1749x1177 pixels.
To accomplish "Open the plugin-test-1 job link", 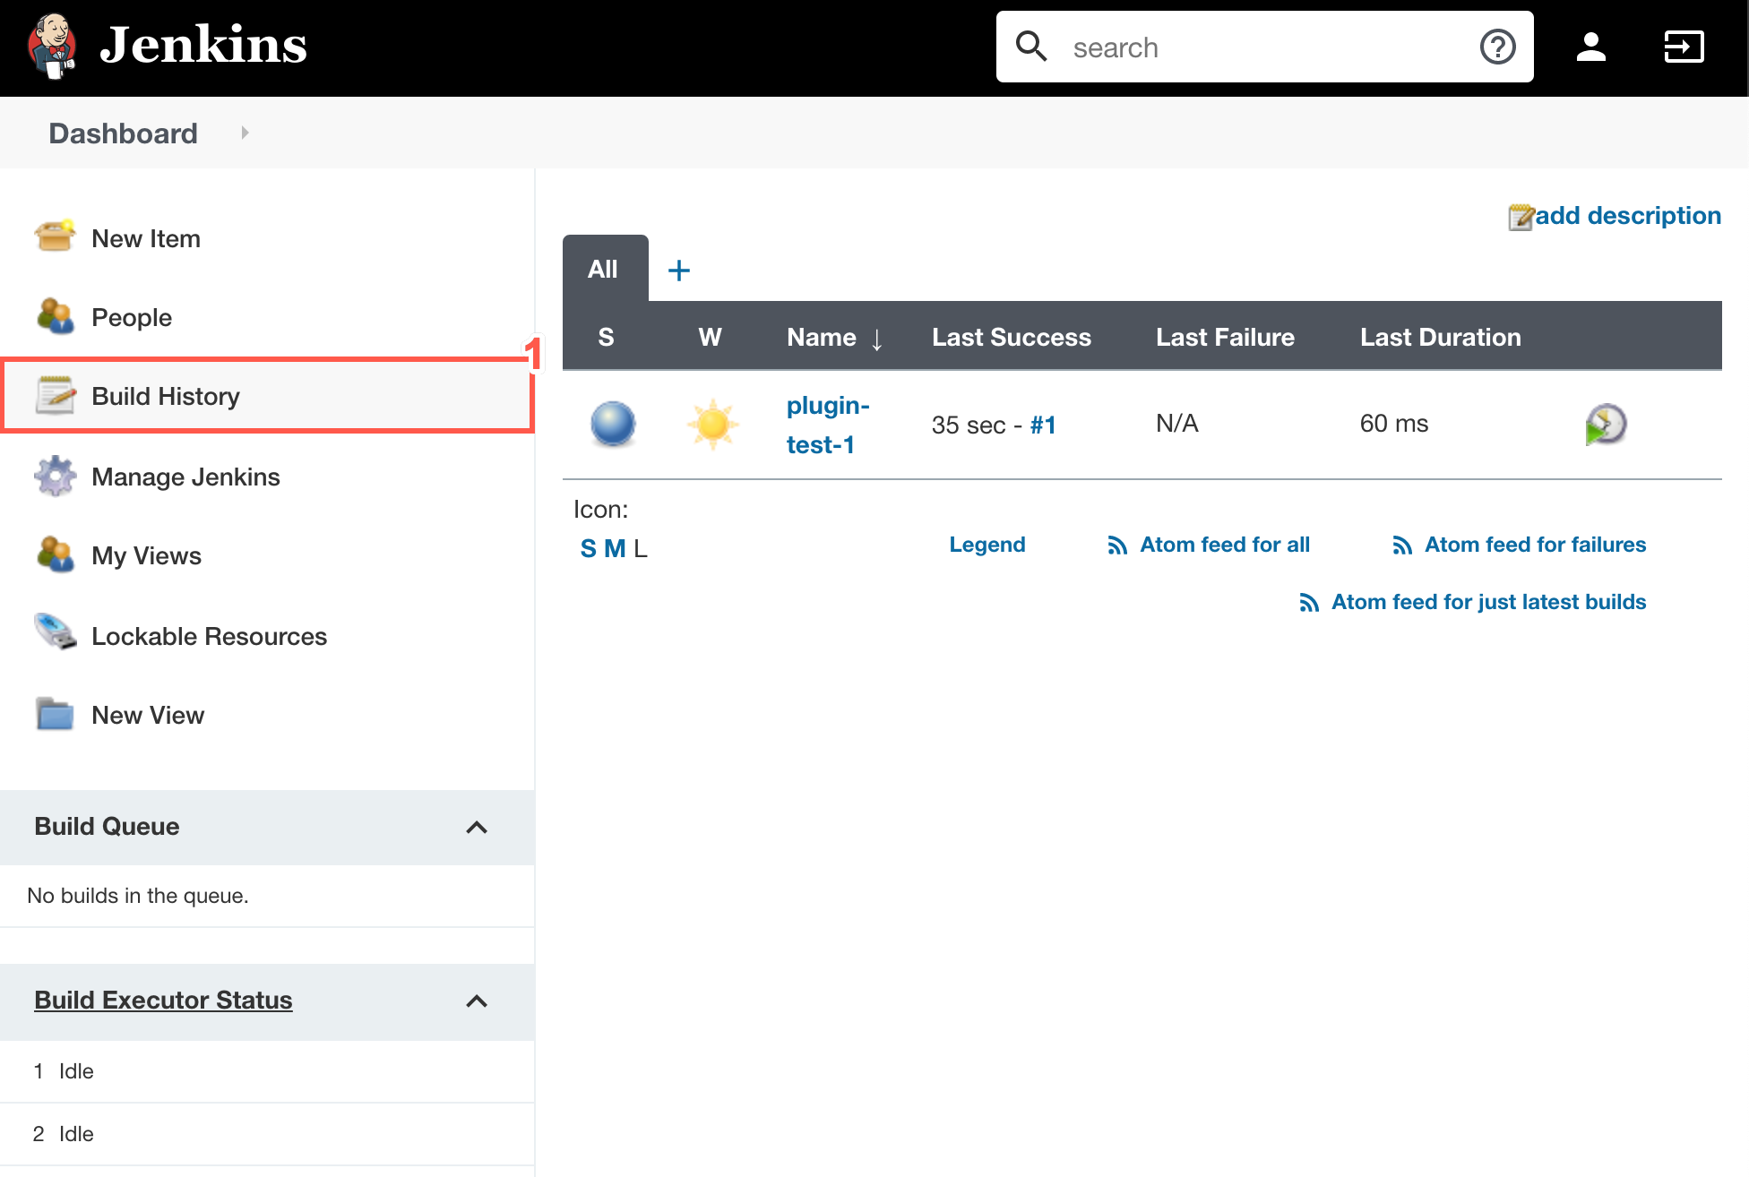I will (x=826, y=425).
